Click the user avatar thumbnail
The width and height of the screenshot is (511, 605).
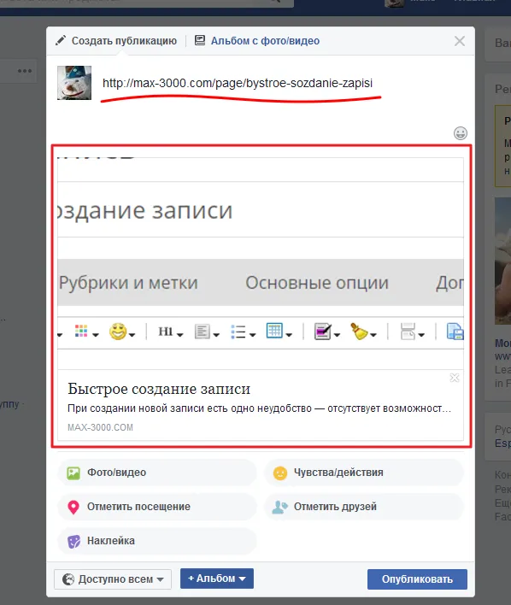[74, 83]
